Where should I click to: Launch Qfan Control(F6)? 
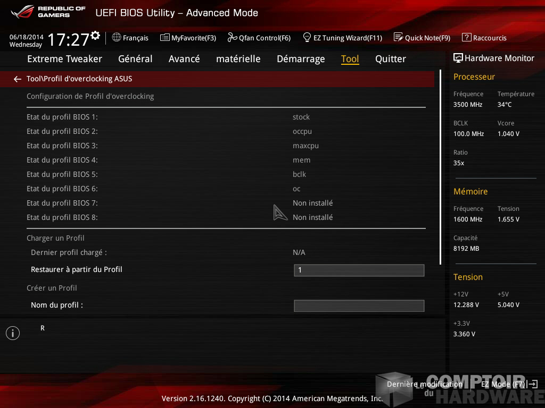[x=259, y=38]
